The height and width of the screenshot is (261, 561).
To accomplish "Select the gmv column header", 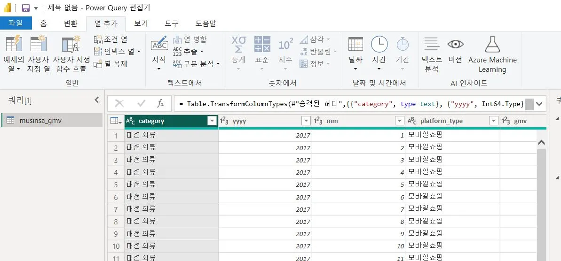I will coord(523,121).
